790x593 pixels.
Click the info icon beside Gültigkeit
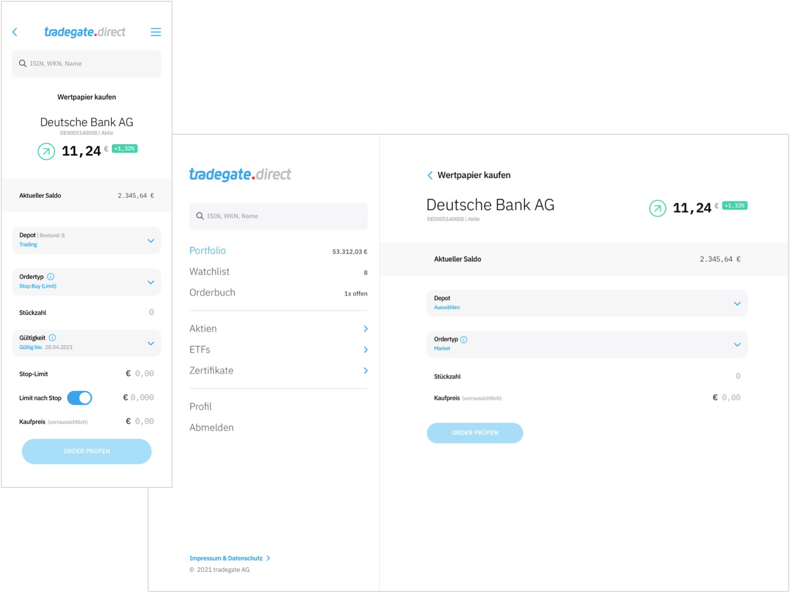53,337
